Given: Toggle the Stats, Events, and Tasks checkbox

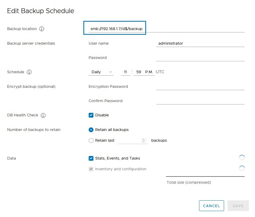Looking at the screenshot, I should (x=91, y=158).
